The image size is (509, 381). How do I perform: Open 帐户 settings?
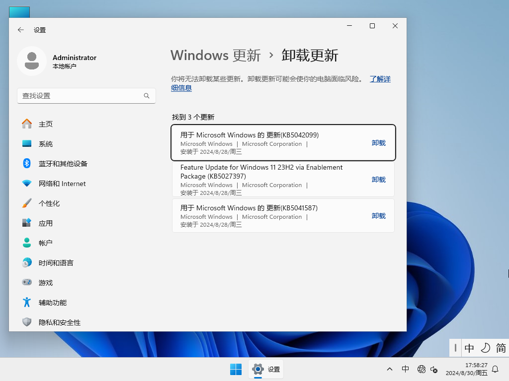[x=46, y=243]
